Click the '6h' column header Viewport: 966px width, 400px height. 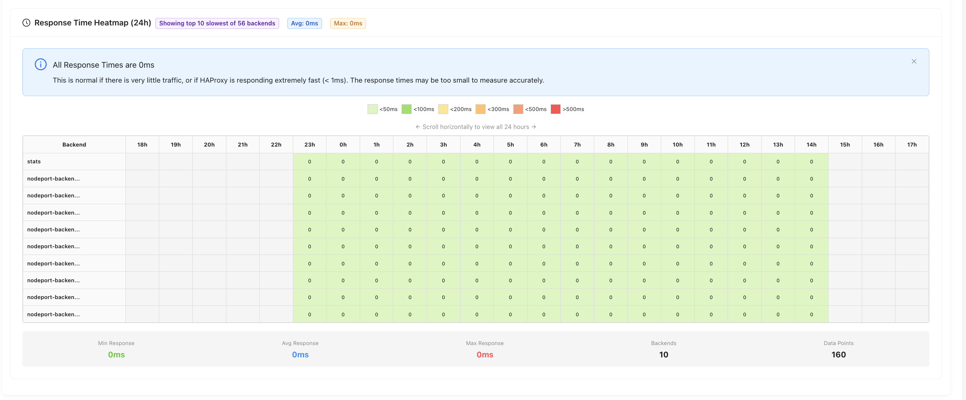tap(544, 144)
